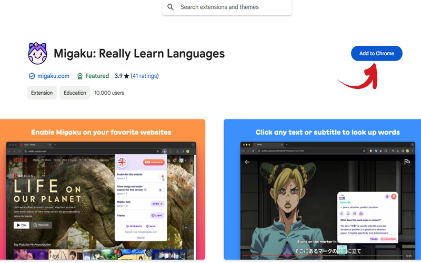The height and width of the screenshot is (263, 421).
Task: Click the Add to Chrome button
Action: [376, 54]
